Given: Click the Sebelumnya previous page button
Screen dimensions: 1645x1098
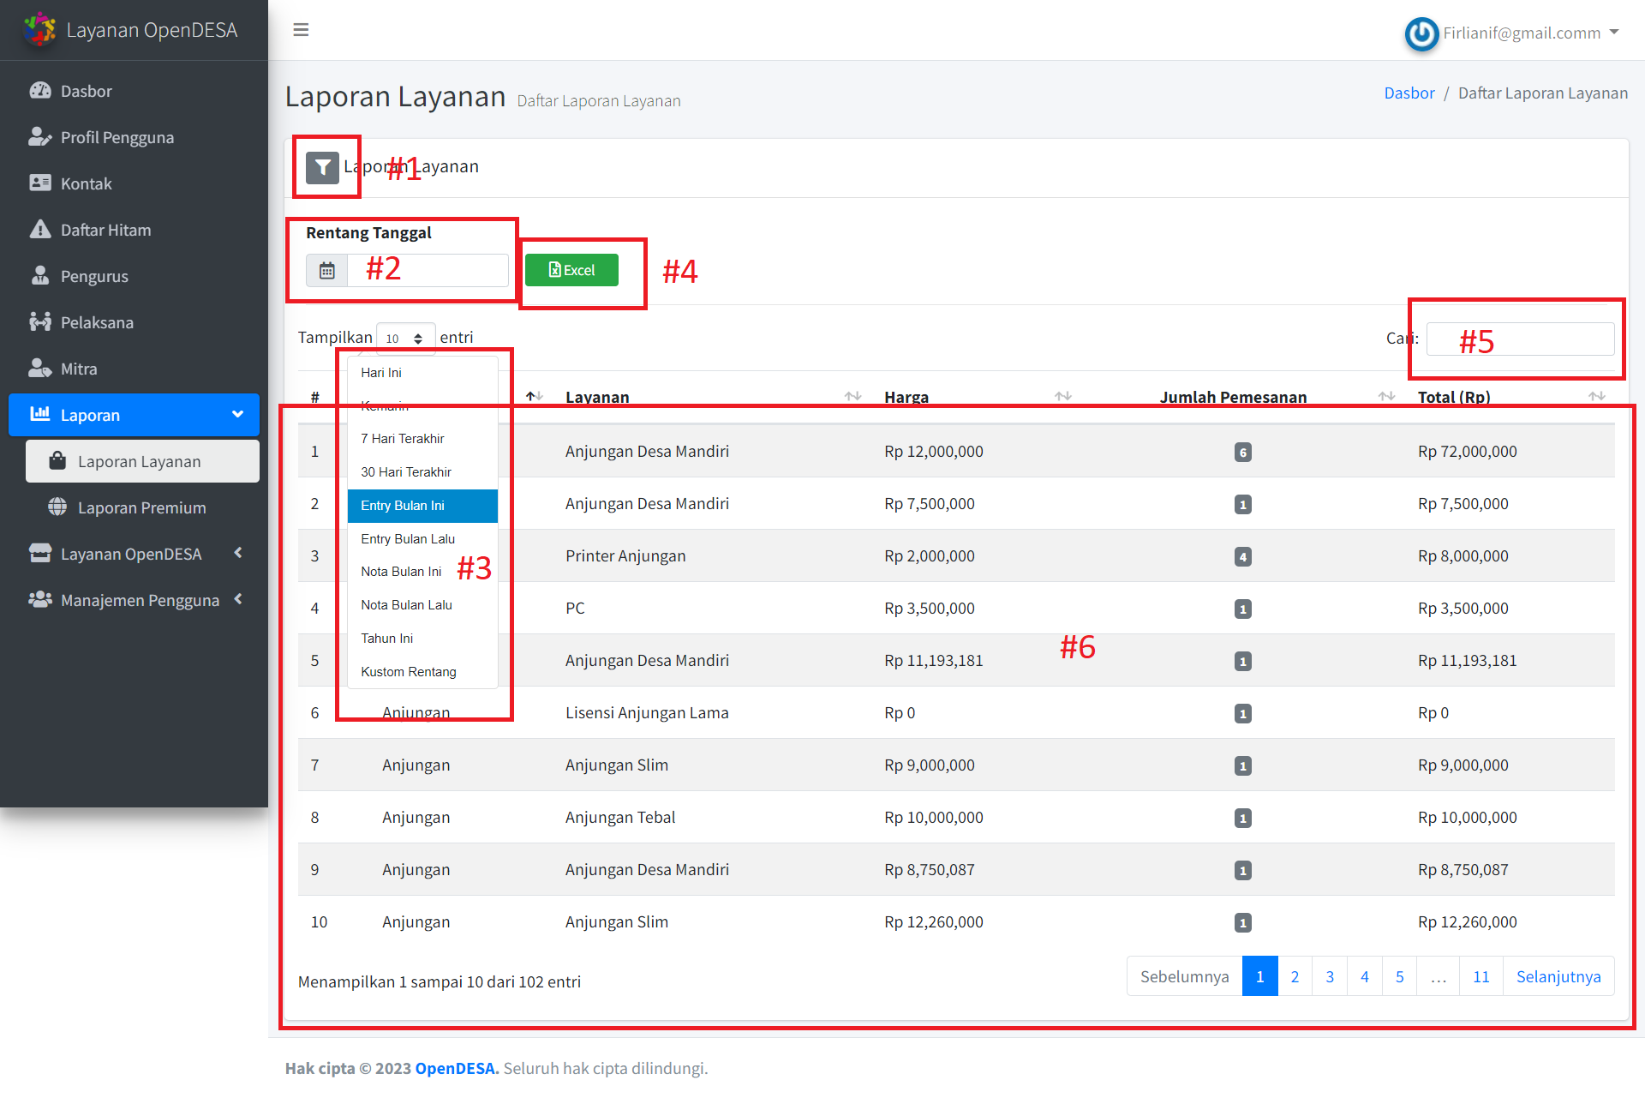Looking at the screenshot, I should pos(1184,977).
